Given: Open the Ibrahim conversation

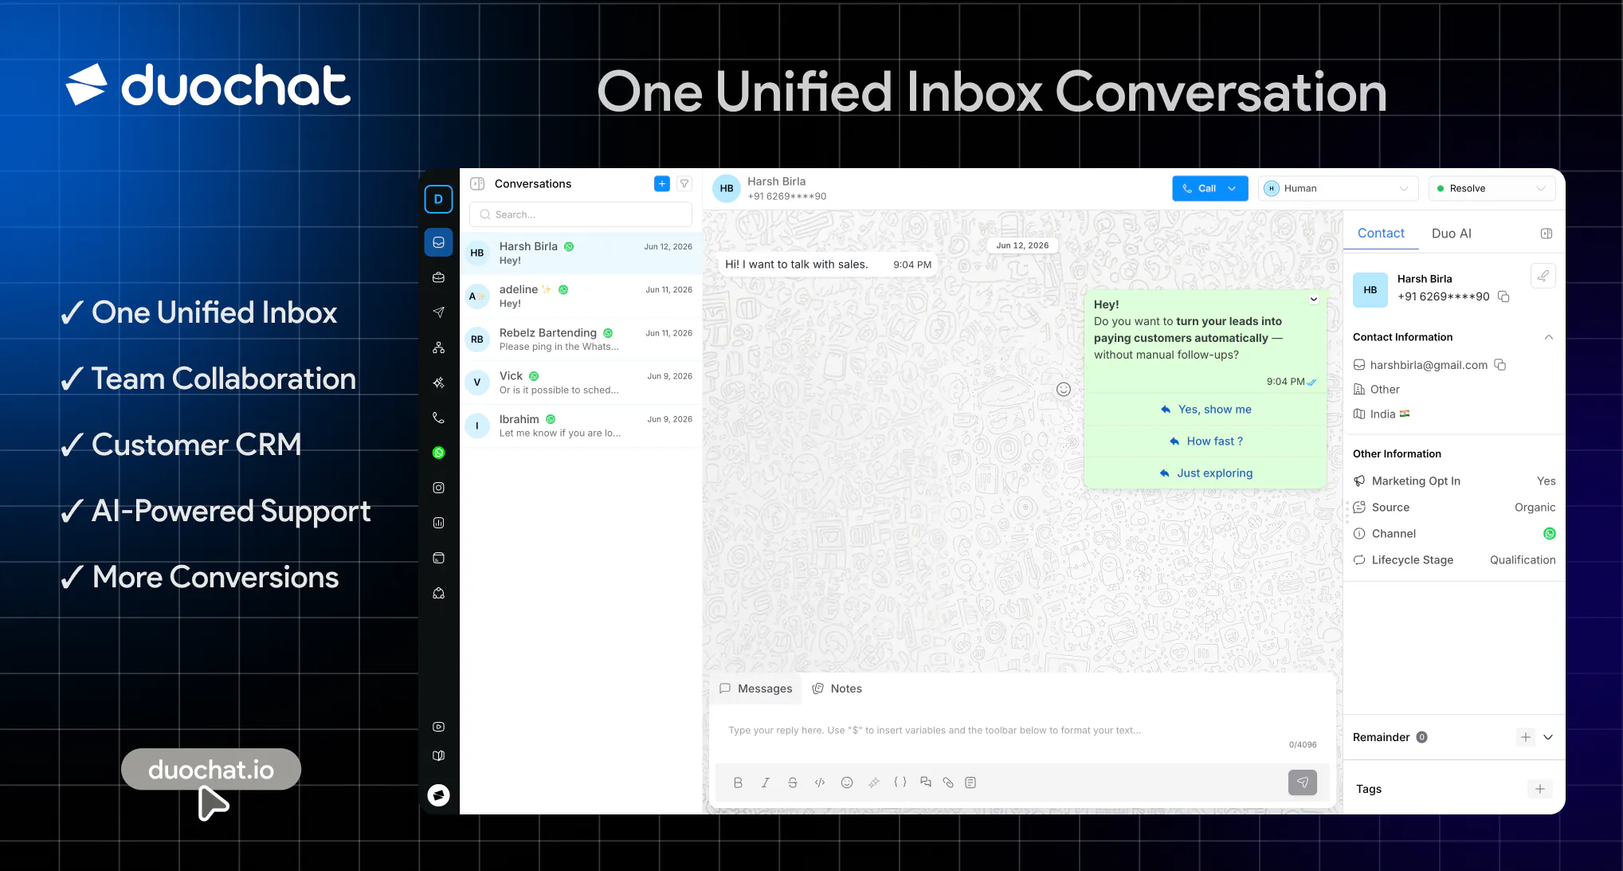Looking at the screenshot, I should click(x=581, y=426).
